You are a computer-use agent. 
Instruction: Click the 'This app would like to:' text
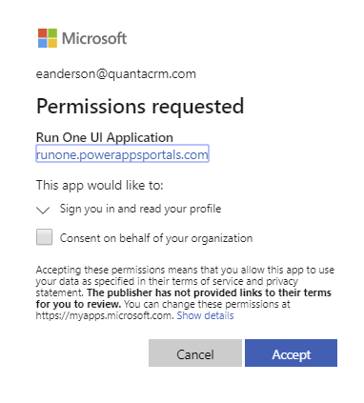click(x=99, y=185)
